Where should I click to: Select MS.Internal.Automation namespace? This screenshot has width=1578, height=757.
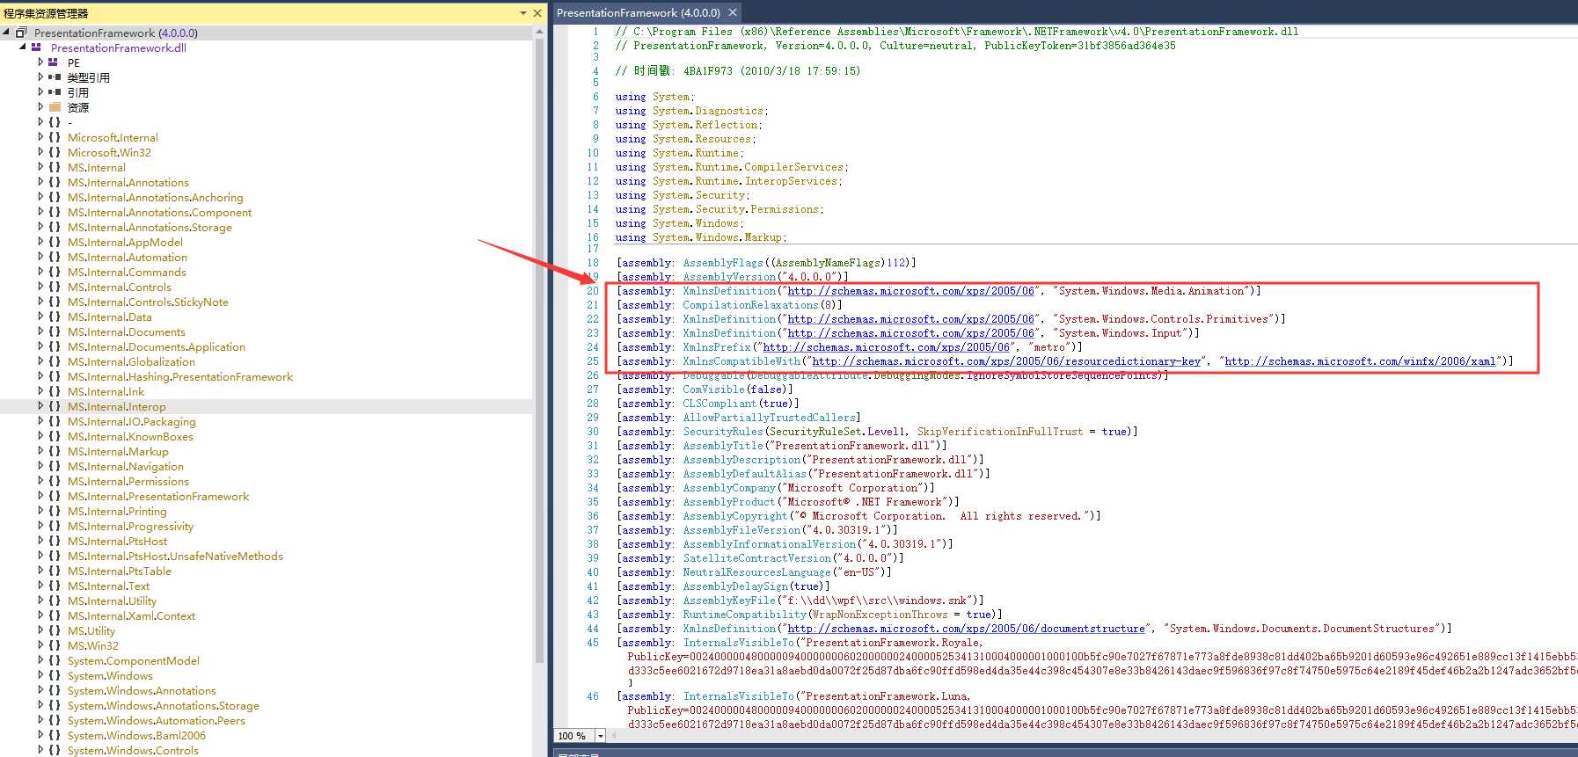pos(128,257)
